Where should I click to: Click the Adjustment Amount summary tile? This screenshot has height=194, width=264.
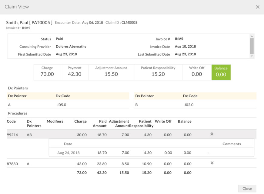pos(111,72)
